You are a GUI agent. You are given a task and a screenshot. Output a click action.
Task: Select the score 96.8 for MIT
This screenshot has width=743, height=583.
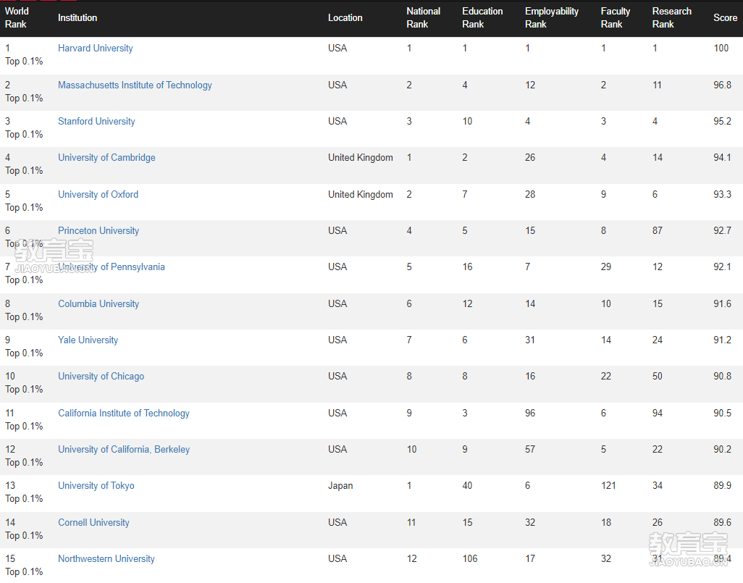(x=722, y=85)
